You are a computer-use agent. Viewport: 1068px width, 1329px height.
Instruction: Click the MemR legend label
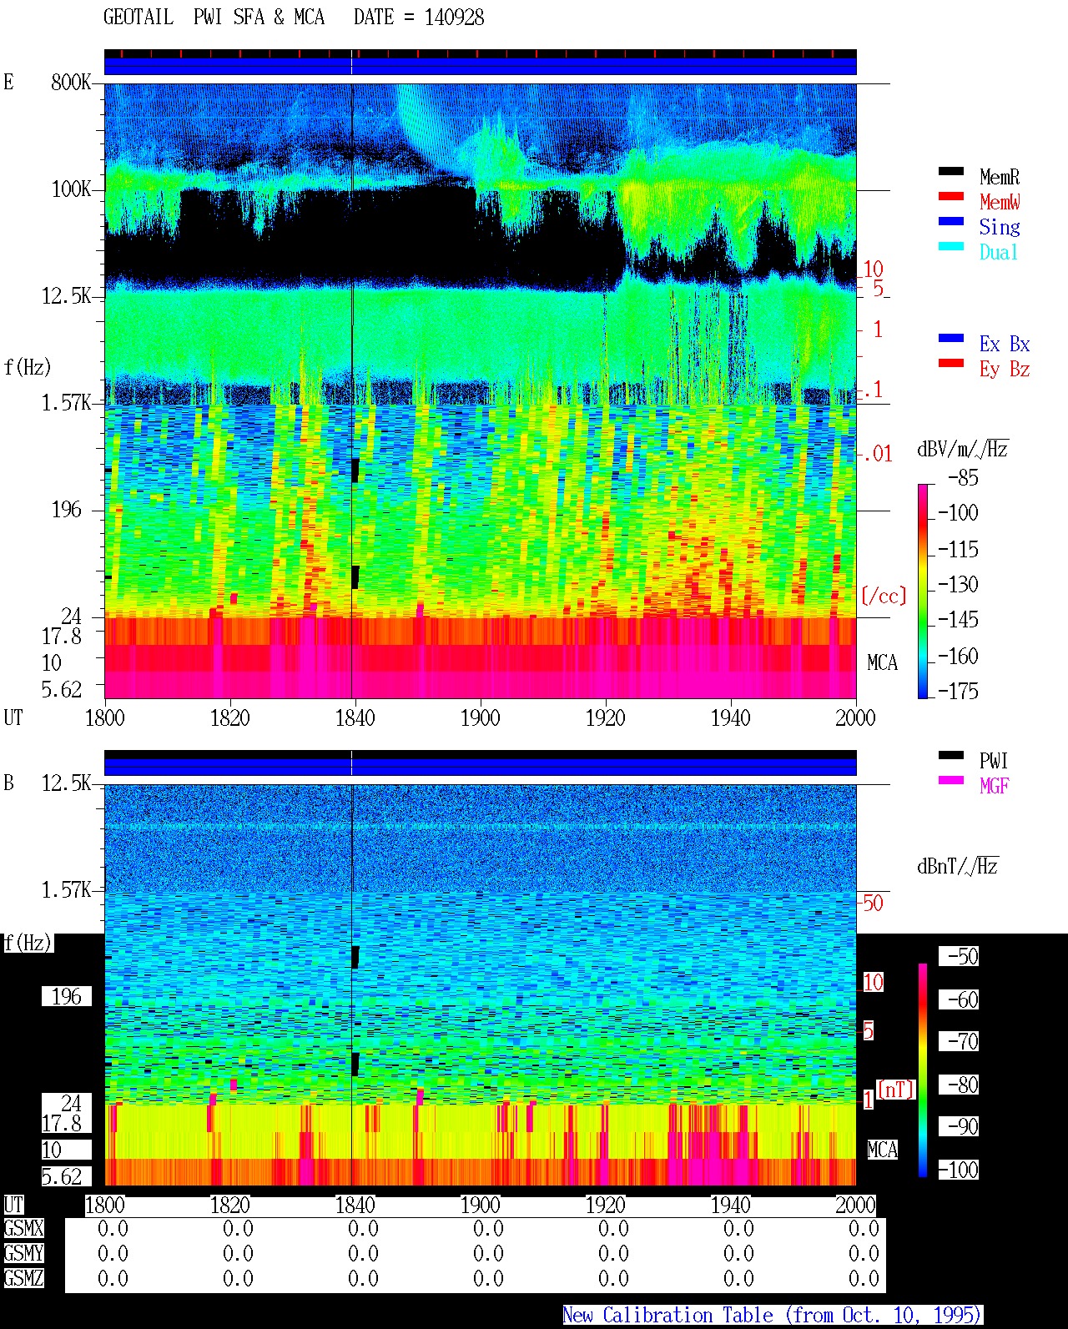[1000, 177]
